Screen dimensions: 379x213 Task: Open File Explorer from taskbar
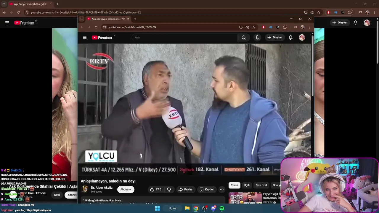(187, 208)
